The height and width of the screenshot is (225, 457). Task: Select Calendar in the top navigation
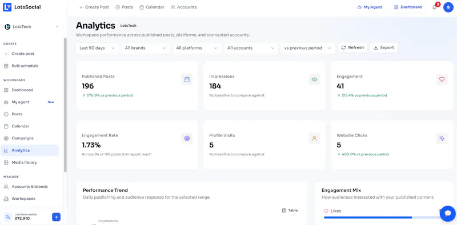(x=152, y=7)
